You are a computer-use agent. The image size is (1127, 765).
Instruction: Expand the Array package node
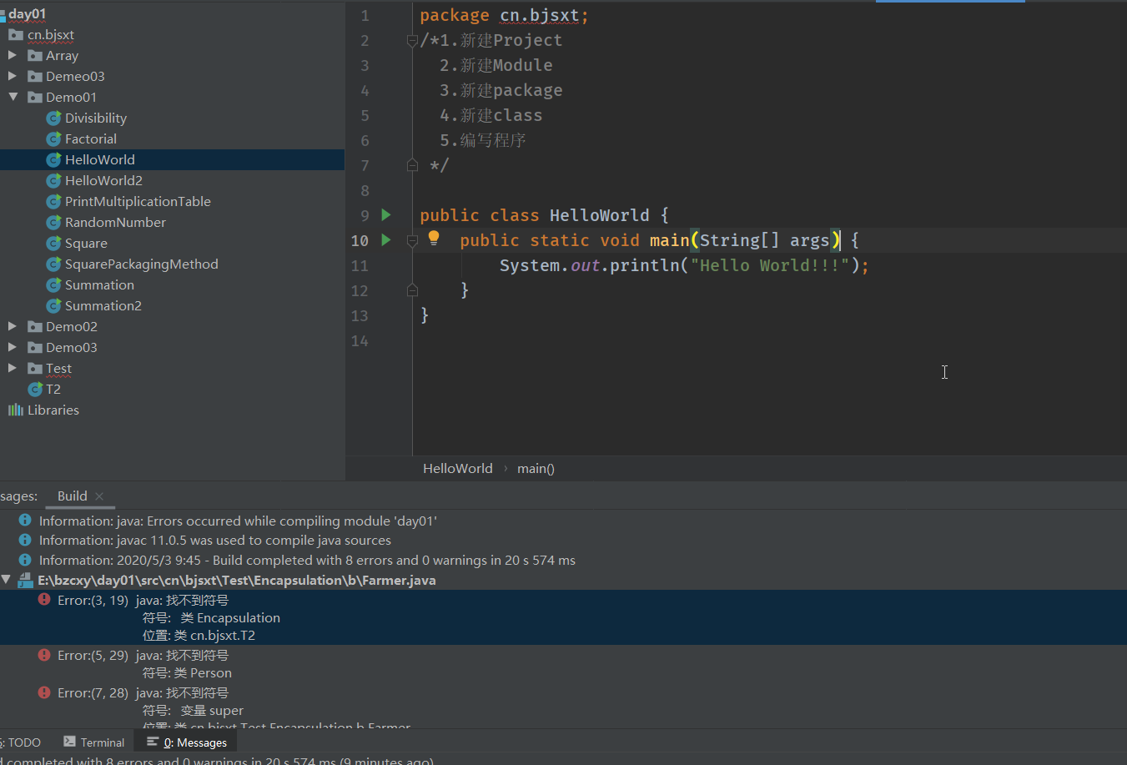click(x=13, y=55)
